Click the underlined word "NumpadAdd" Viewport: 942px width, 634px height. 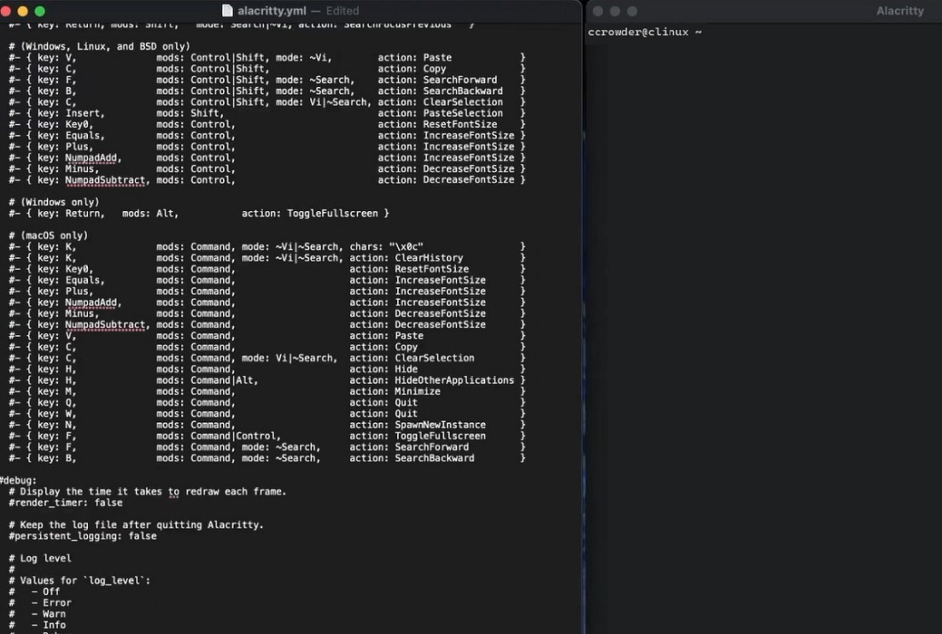pos(91,303)
